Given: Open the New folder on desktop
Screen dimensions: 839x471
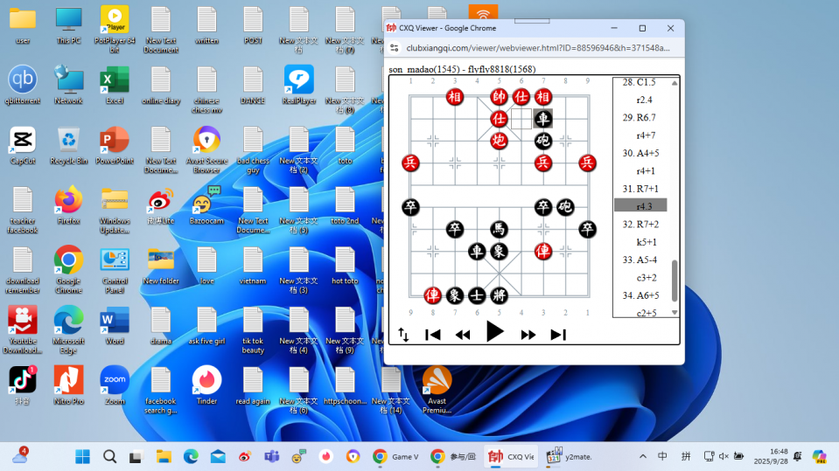Looking at the screenshot, I should (x=160, y=265).
